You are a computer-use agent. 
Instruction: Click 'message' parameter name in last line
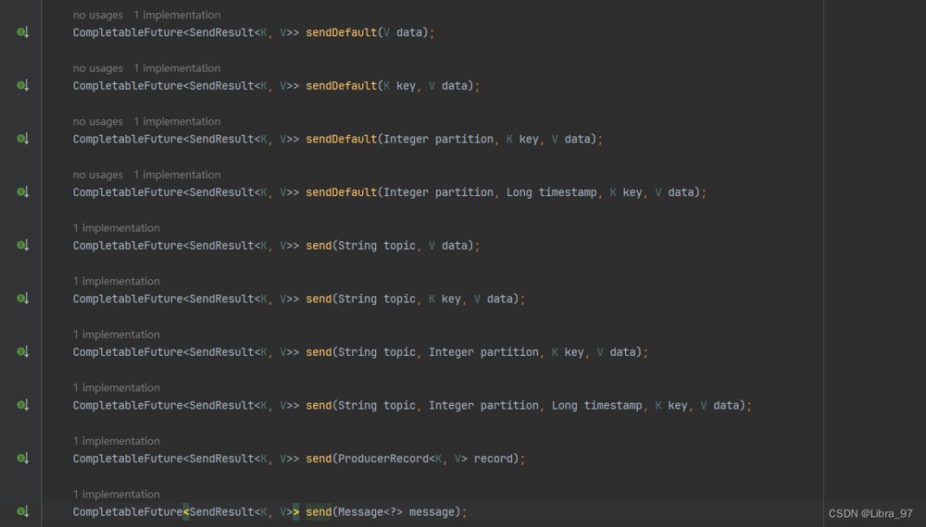432,511
